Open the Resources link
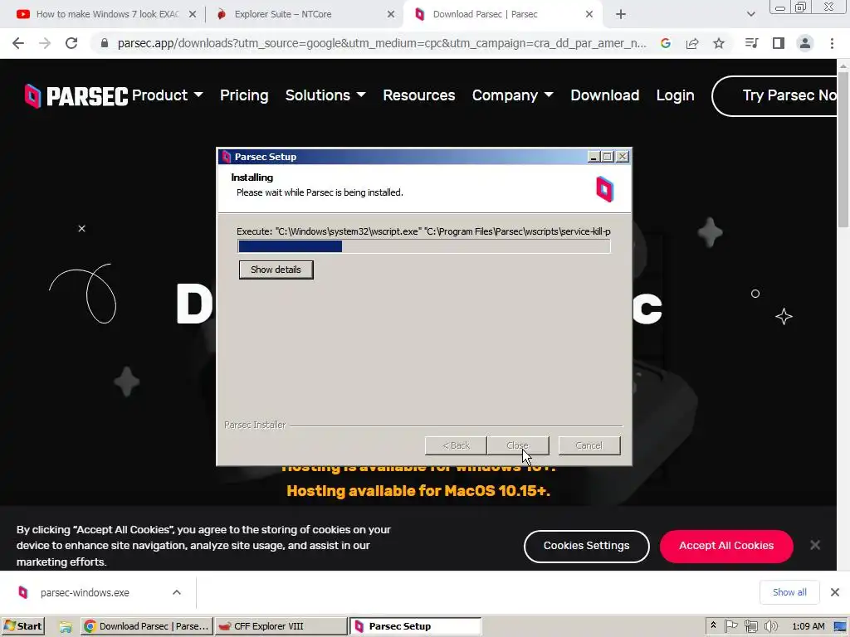 [x=419, y=95]
